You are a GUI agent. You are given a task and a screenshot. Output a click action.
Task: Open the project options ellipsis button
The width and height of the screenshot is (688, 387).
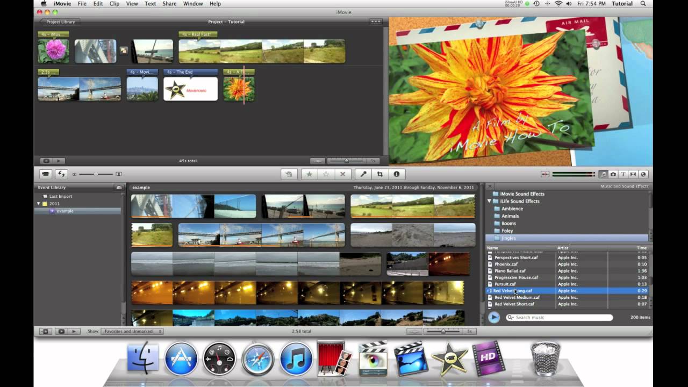point(376,21)
